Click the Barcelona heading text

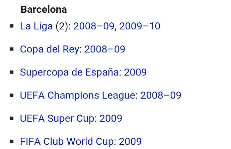(44, 10)
